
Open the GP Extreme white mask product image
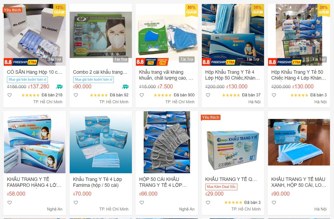click(101, 35)
